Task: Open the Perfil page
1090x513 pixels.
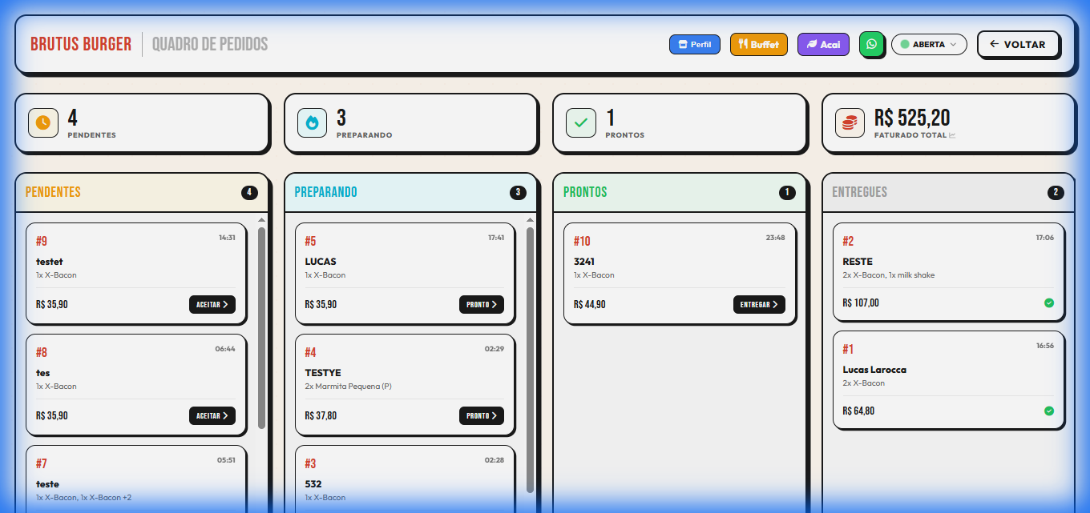Action: coord(694,45)
